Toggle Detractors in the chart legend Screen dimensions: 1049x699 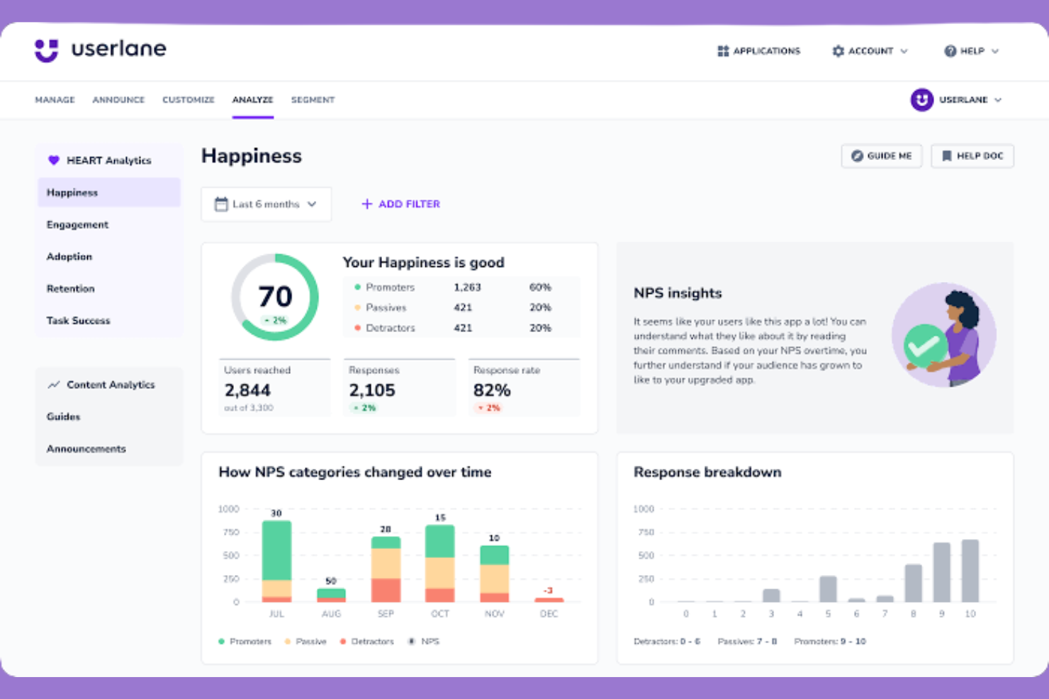[366, 642]
